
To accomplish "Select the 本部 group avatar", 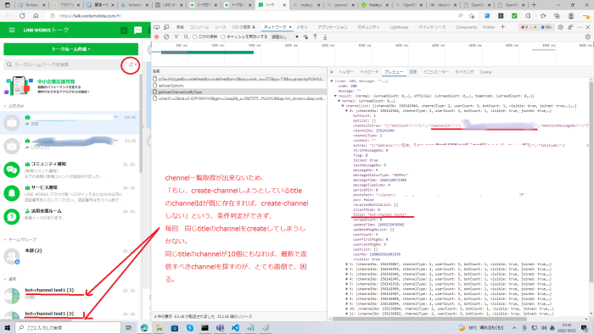I will (x=12, y=257).
